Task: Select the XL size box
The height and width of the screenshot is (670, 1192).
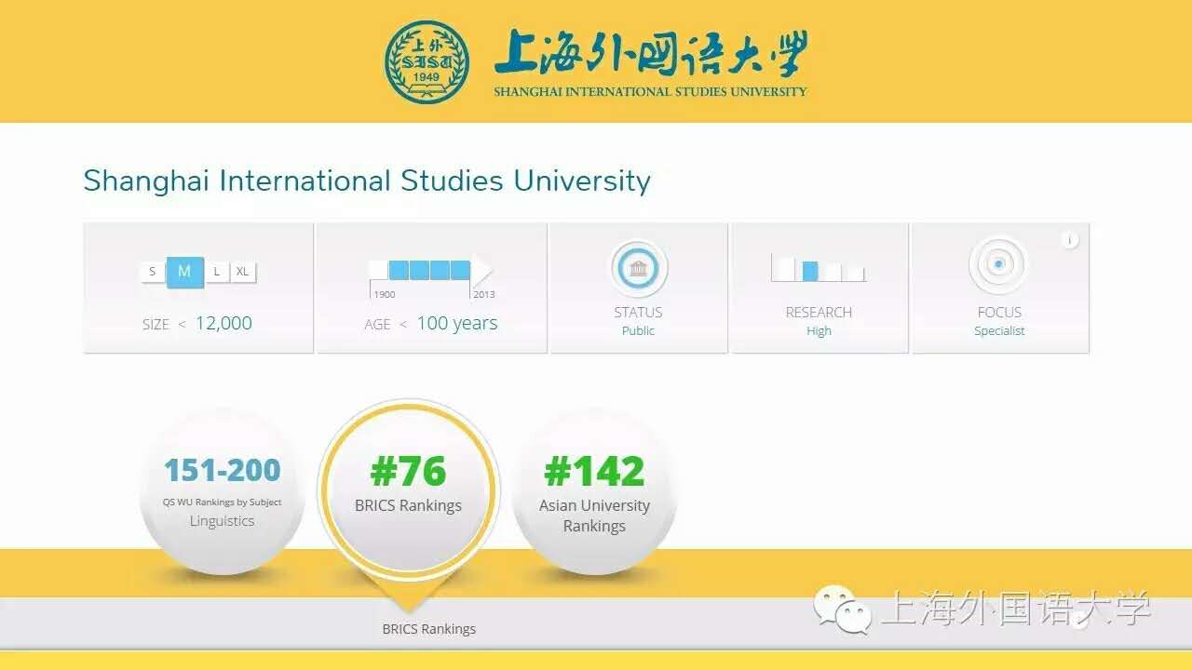Action: click(242, 272)
